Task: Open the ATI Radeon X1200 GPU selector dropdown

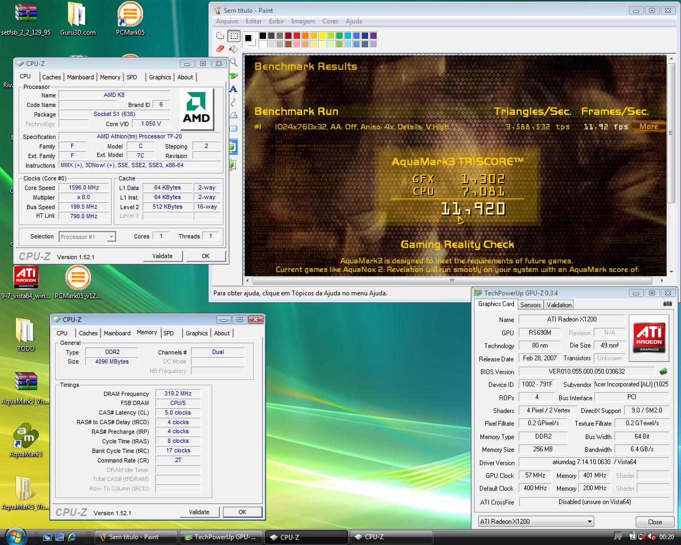Action: tap(536, 522)
